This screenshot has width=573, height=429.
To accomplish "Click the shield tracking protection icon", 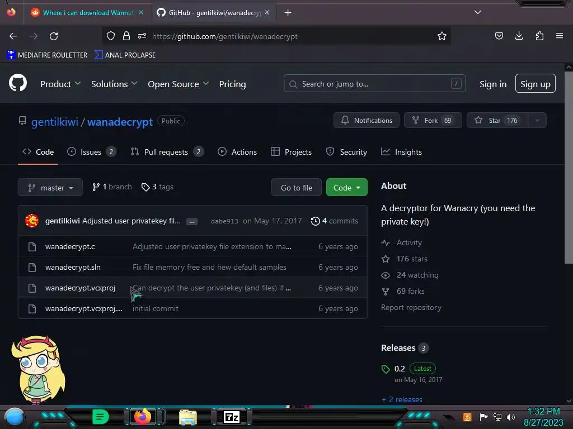I will coord(111,36).
